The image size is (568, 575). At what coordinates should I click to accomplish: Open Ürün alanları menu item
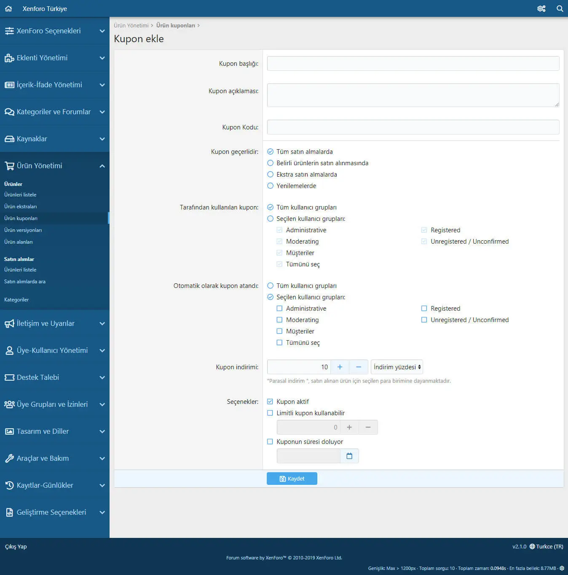click(x=19, y=242)
